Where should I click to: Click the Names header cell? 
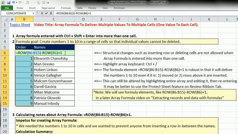coord(54,47)
